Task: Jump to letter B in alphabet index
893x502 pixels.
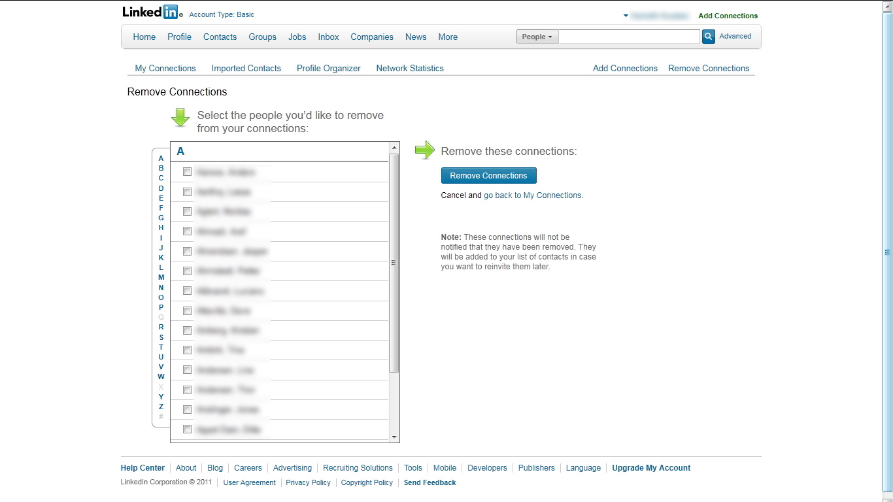Action: (x=161, y=168)
